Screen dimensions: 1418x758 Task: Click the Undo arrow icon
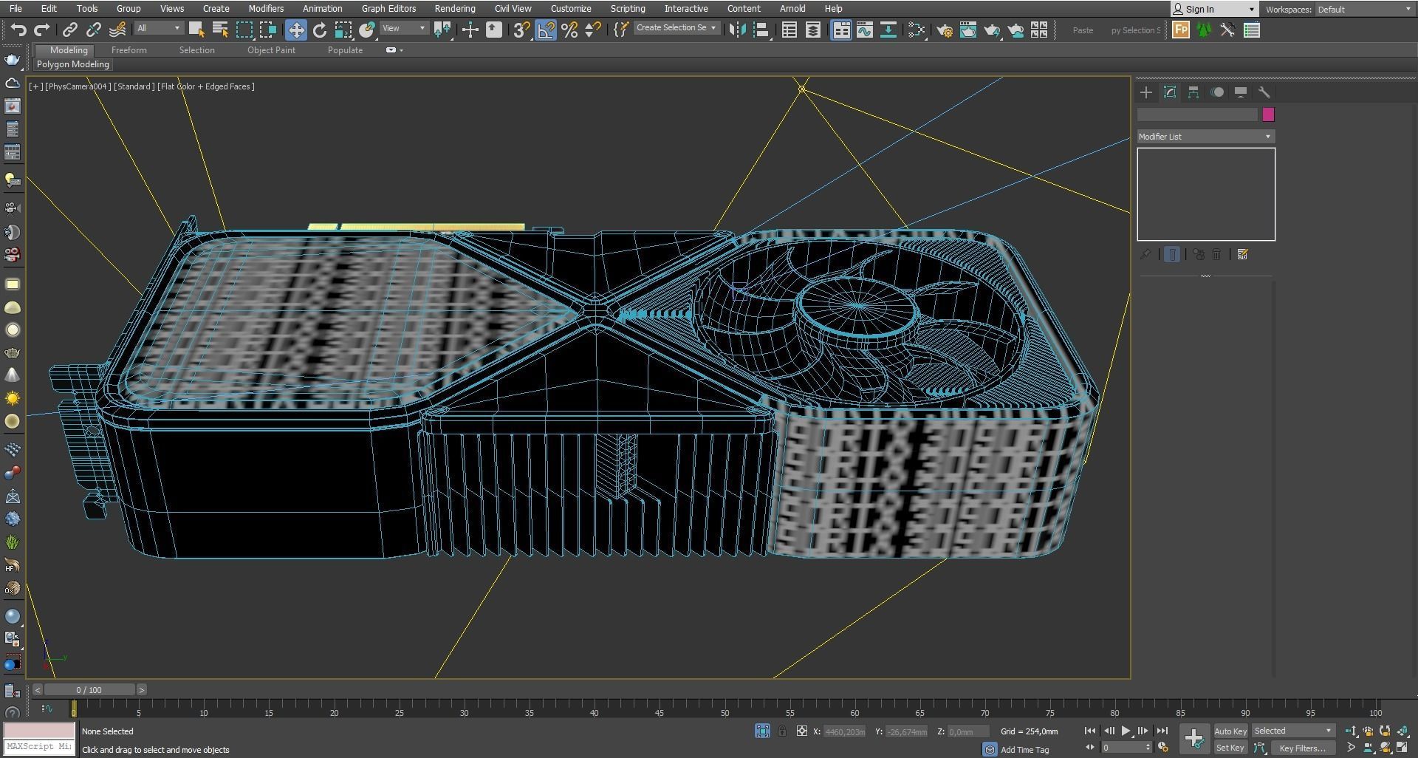18,30
